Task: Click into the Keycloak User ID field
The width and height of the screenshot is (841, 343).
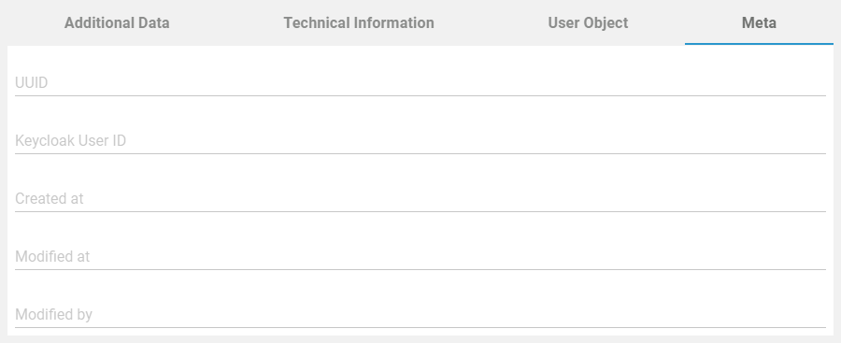Action: coord(420,140)
